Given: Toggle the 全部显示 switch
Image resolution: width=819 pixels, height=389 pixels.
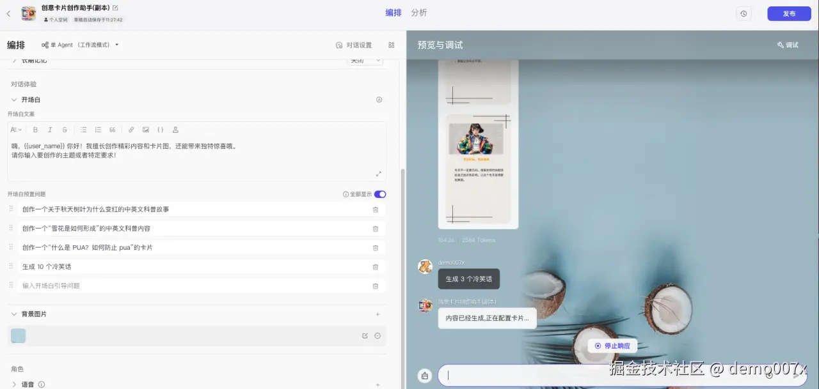Looking at the screenshot, I should tap(380, 194).
